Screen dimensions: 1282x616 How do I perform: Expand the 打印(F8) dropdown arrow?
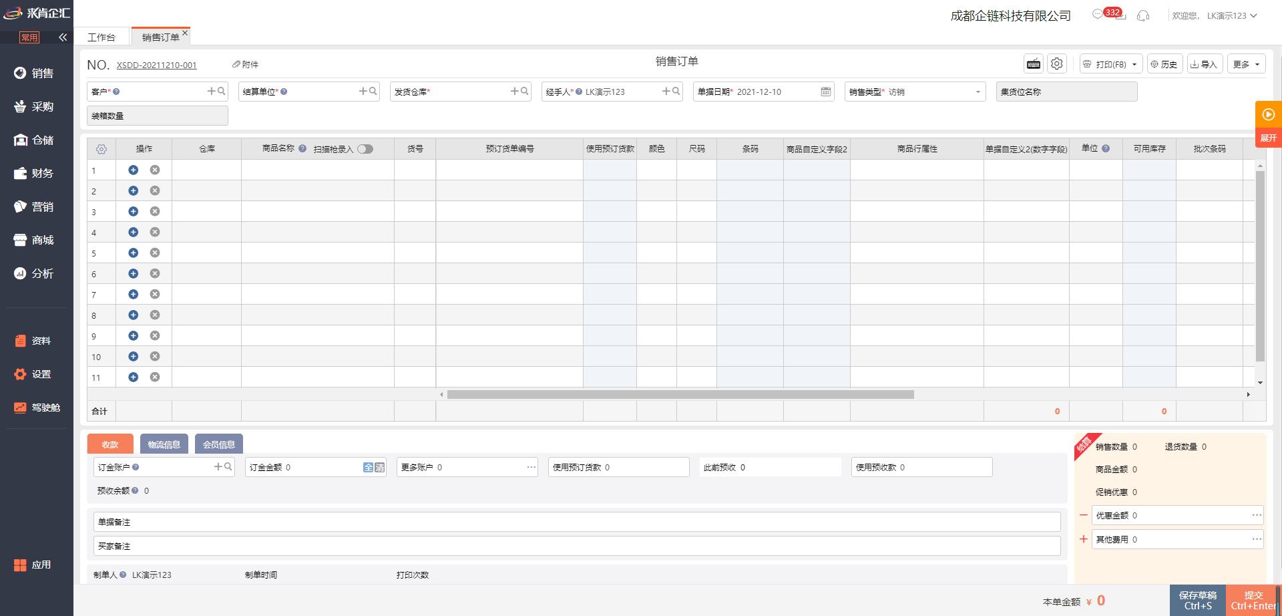click(1134, 65)
